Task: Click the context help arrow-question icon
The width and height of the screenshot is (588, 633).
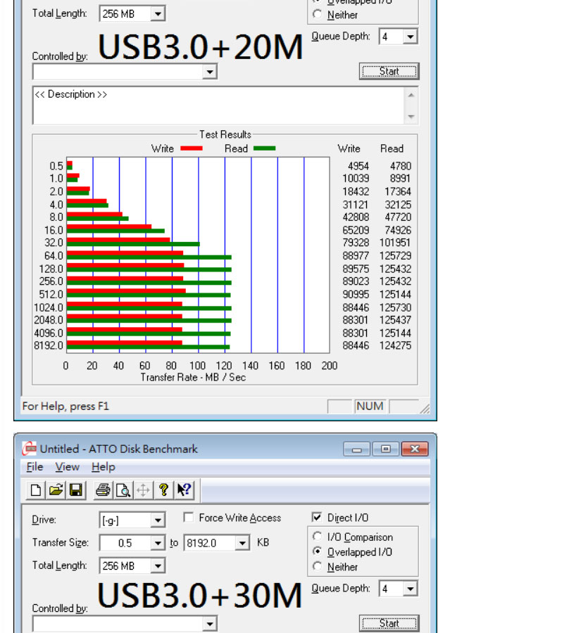Action: [x=184, y=490]
